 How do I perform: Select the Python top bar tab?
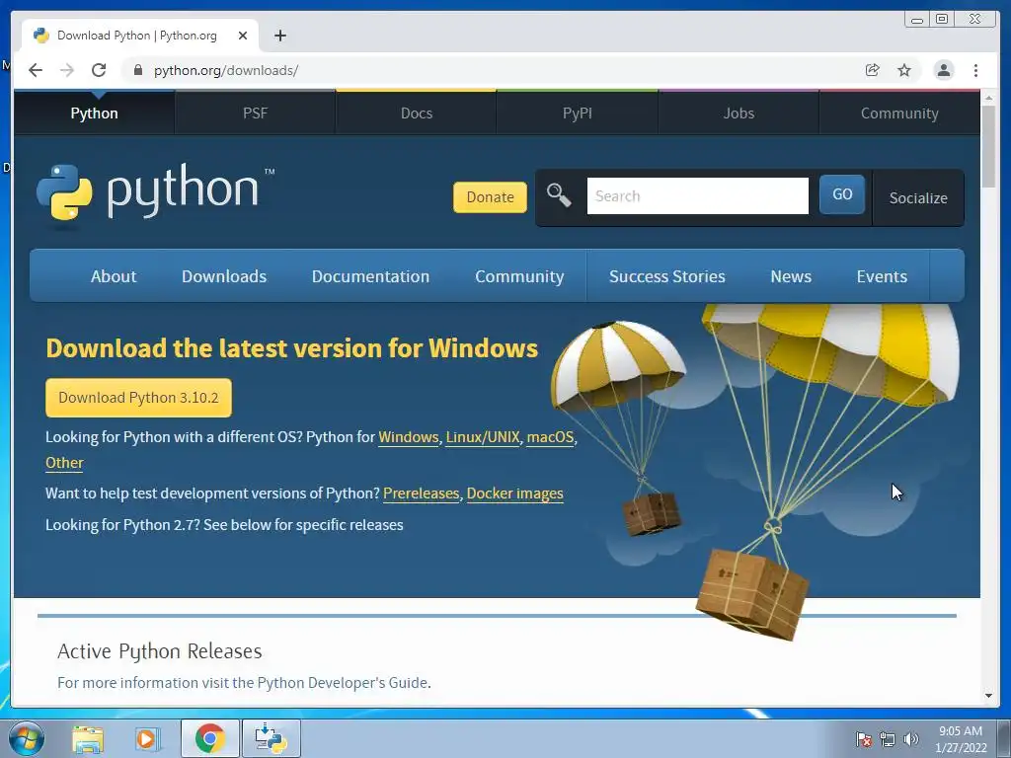94,113
